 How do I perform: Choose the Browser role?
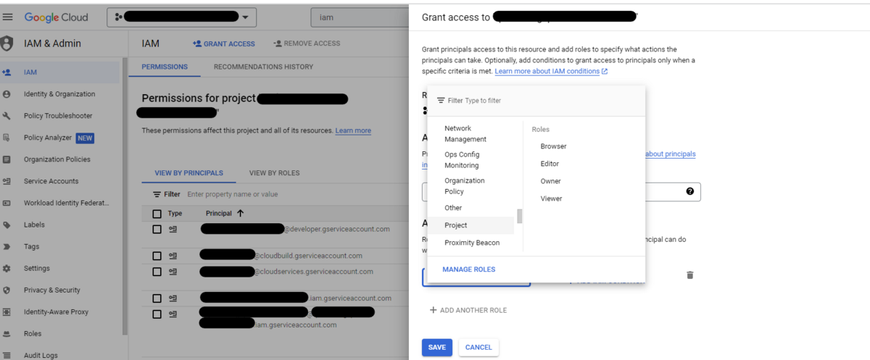pos(553,146)
